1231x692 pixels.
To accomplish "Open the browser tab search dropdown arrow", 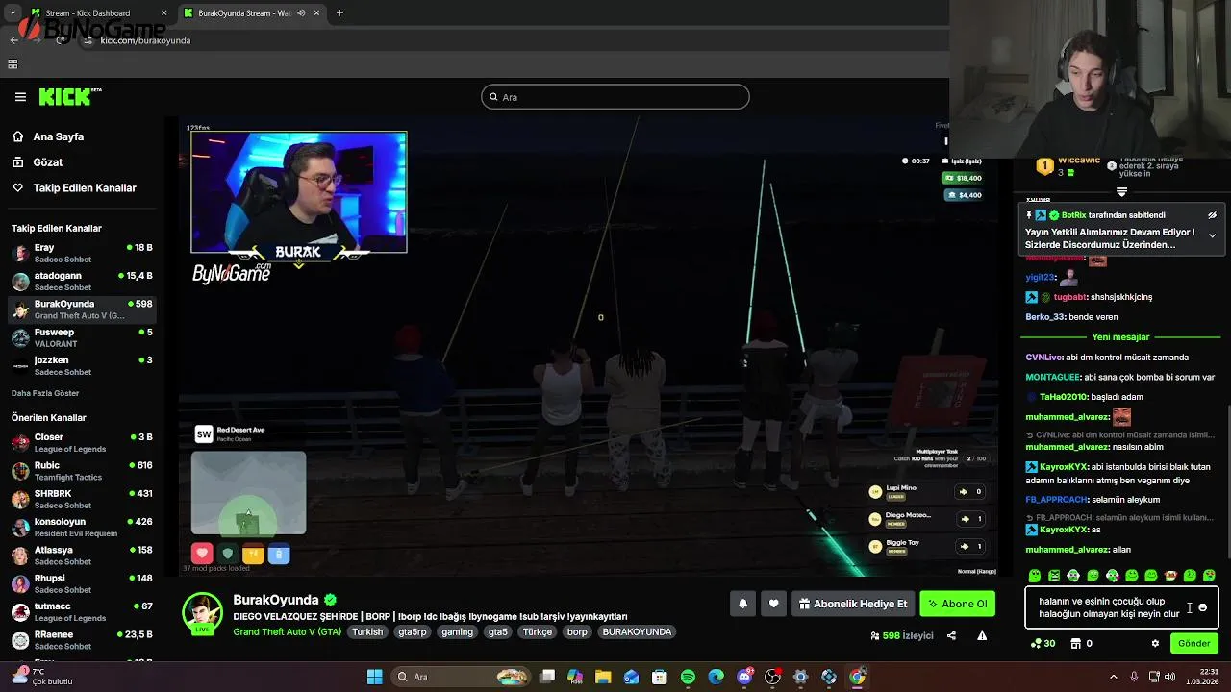I will point(12,13).
